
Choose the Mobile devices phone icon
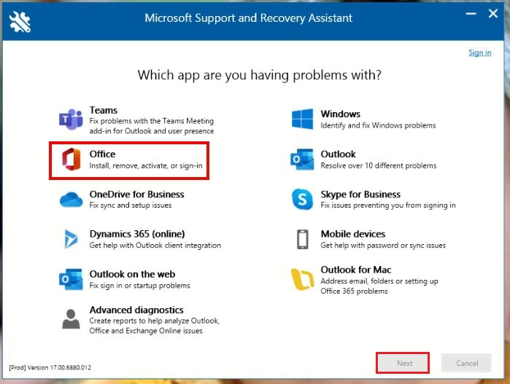pos(302,239)
